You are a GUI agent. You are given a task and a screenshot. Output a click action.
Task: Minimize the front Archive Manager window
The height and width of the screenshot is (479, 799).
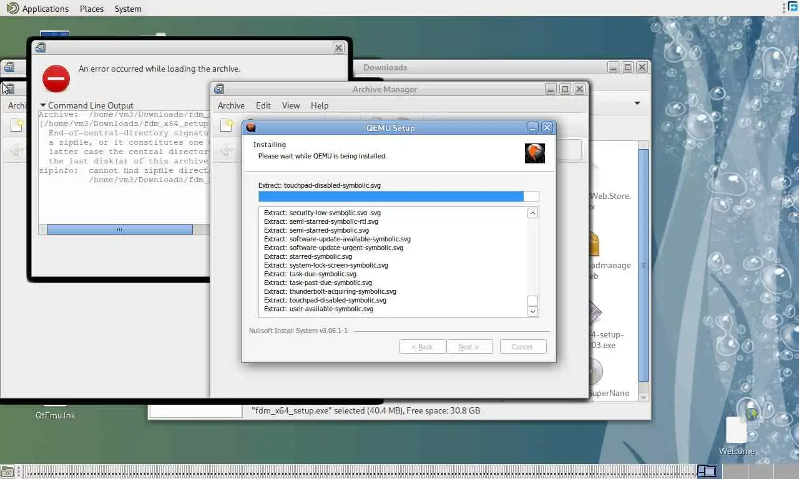point(551,89)
